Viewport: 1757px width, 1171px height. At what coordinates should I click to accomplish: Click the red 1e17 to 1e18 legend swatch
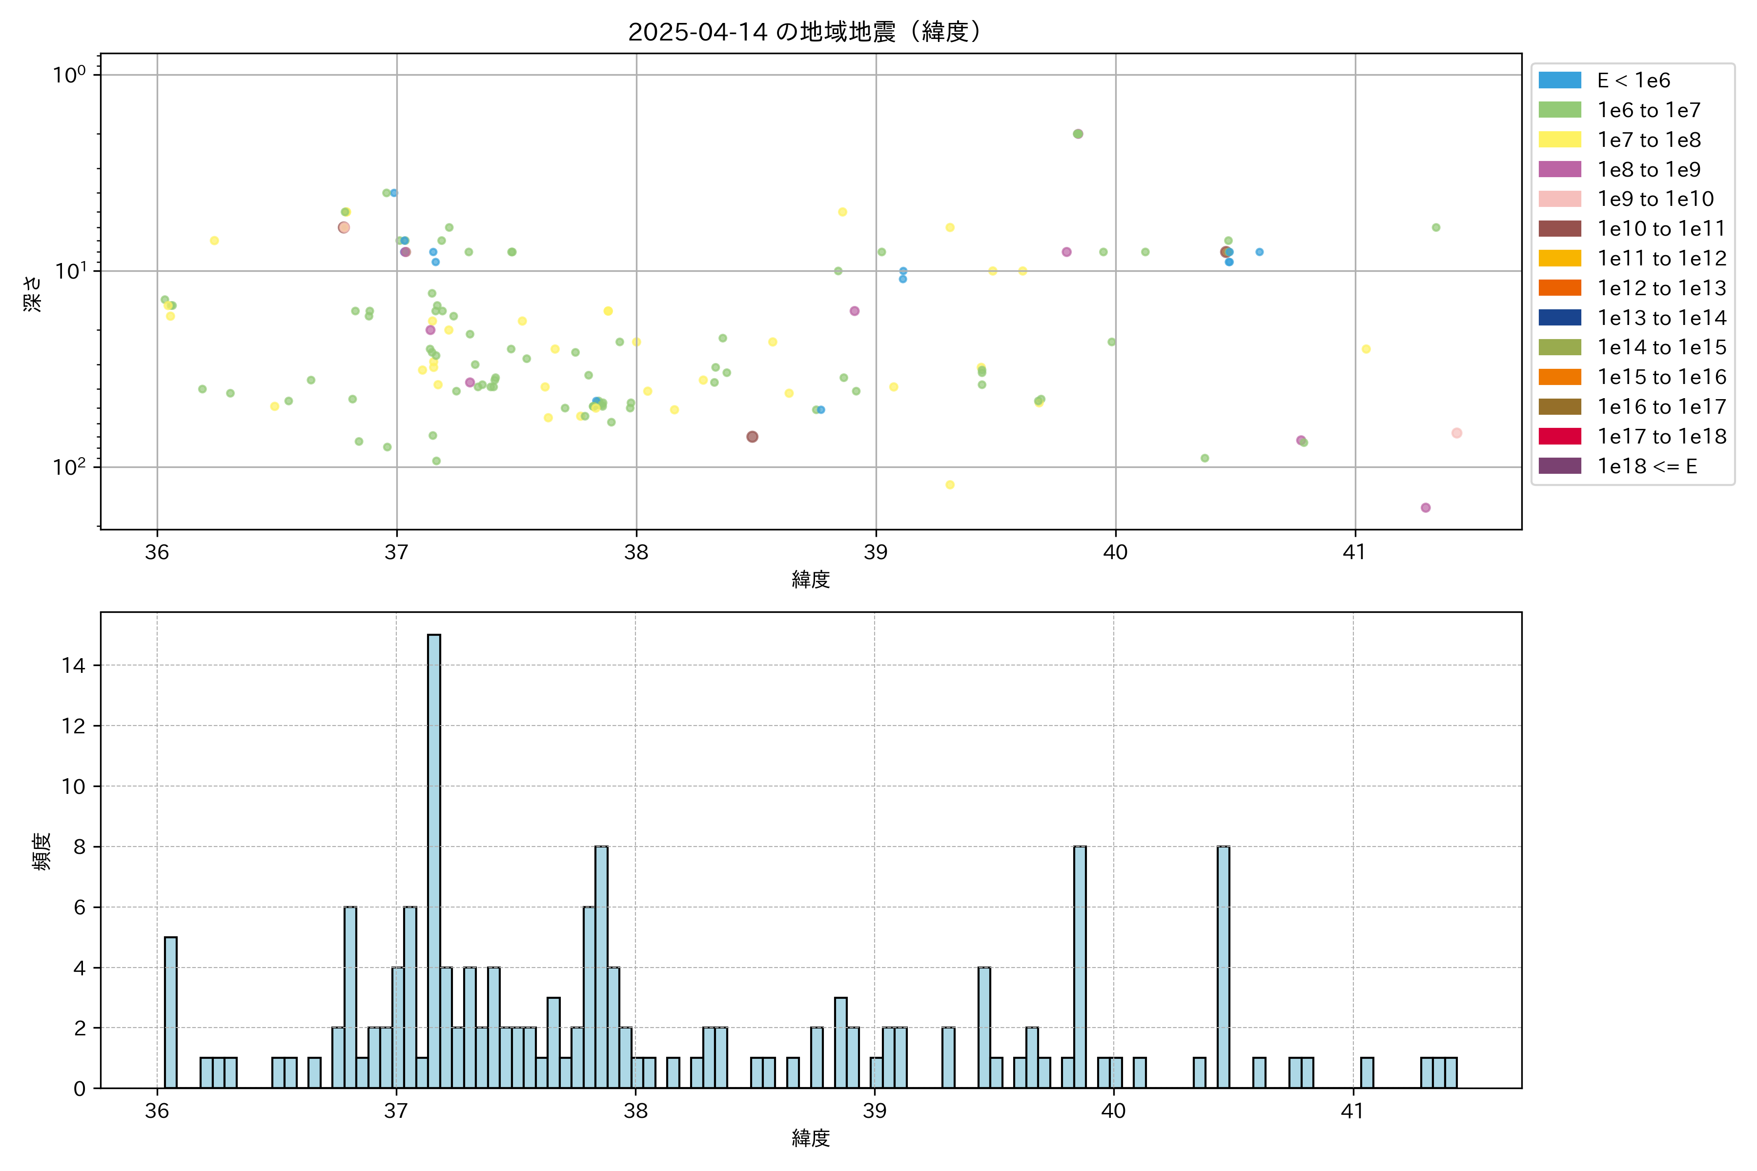tap(1560, 436)
